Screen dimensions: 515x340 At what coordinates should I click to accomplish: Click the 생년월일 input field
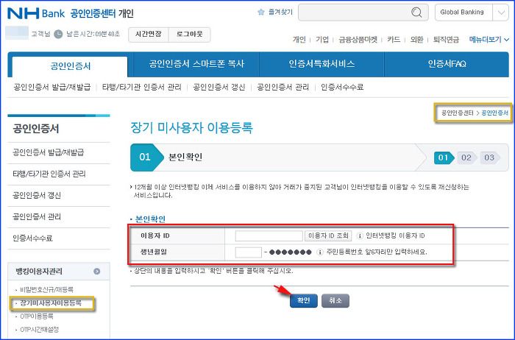click(x=249, y=252)
